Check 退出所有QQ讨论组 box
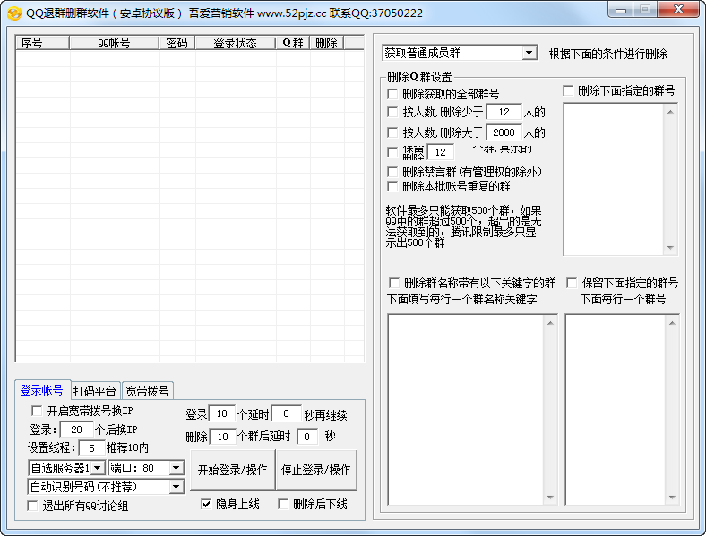This screenshot has height=536, width=706. (x=33, y=506)
